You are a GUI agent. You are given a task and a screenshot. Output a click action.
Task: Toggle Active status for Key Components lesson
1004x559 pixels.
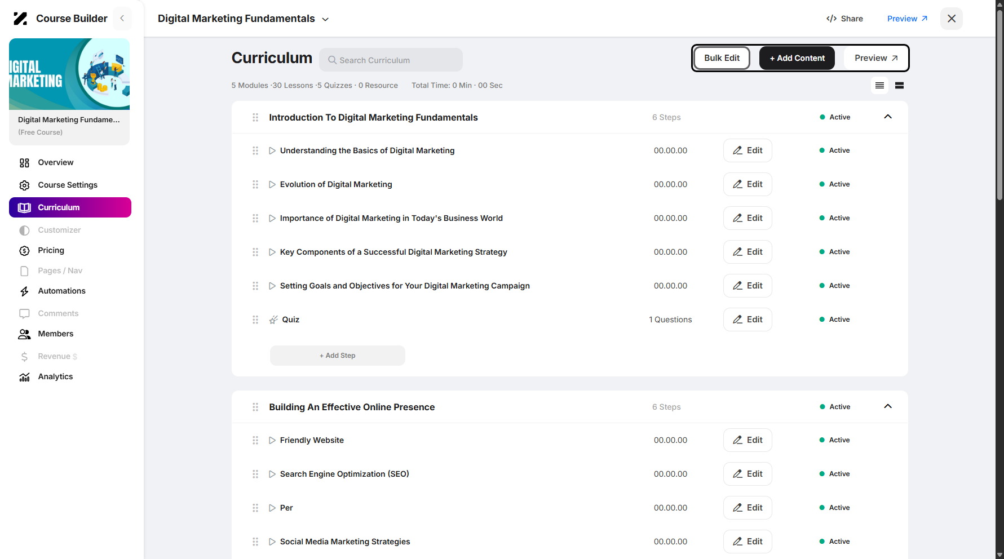pyautogui.click(x=834, y=252)
